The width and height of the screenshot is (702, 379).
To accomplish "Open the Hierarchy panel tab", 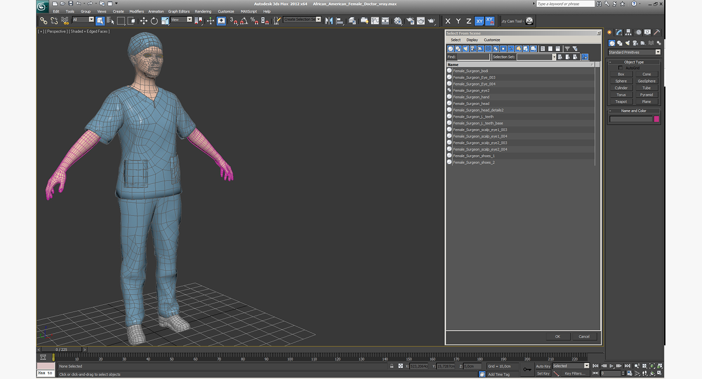I will point(628,32).
